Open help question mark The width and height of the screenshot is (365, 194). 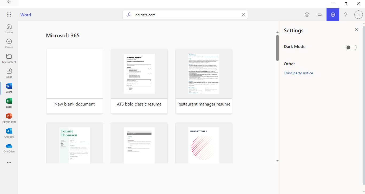click(345, 15)
